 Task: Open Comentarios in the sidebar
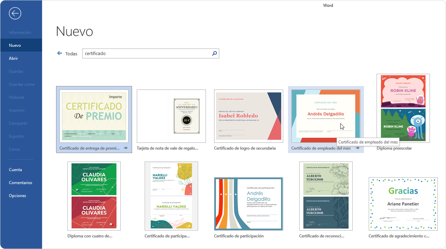point(21,183)
